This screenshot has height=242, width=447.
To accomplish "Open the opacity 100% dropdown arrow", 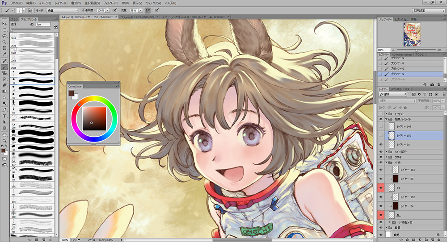I will click(107, 10).
